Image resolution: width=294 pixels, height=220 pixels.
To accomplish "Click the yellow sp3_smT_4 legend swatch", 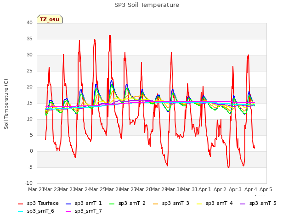I will click(x=199, y=204).
